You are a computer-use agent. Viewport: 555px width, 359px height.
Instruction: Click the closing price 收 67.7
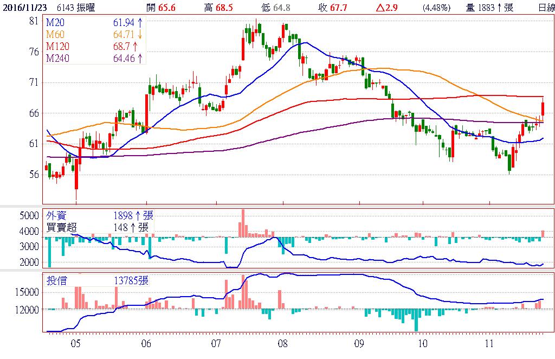click(x=333, y=8)
